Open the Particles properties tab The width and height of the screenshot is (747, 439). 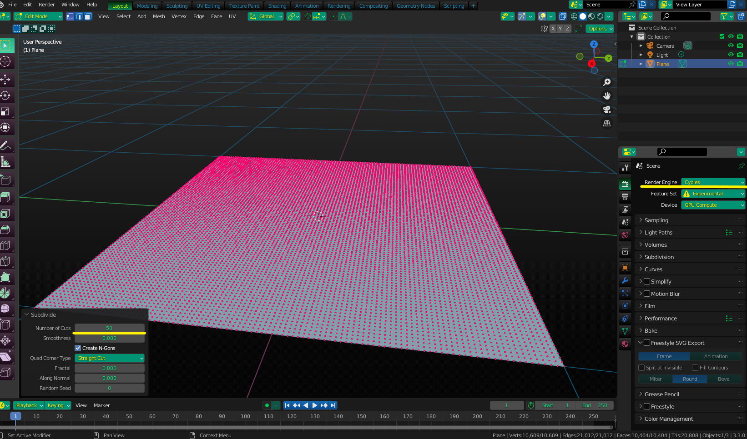(625, 293)
